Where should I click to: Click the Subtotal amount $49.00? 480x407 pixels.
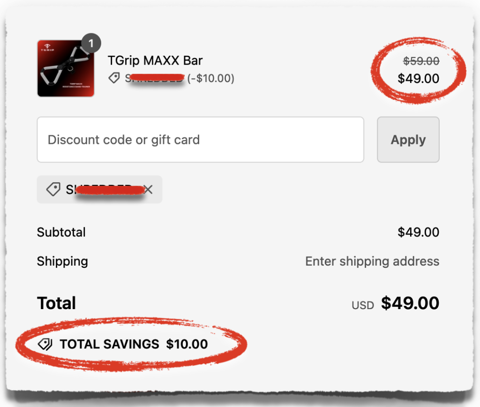click(x=418, y=232)
